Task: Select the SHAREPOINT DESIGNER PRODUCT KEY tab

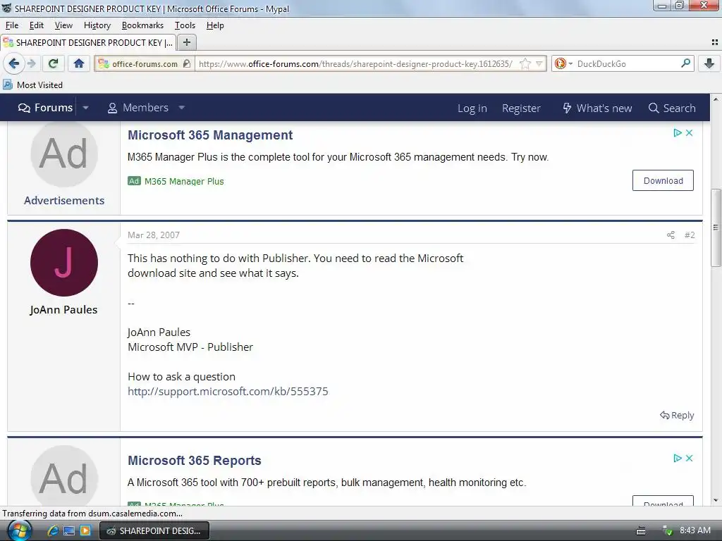Action: (88, 42)
